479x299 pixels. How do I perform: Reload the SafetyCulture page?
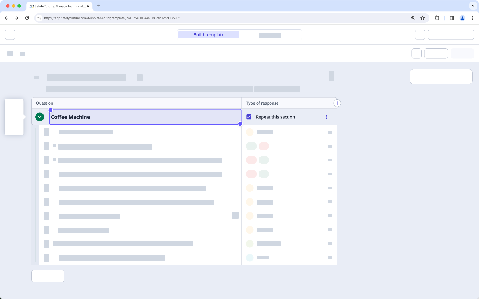(27, 18)
